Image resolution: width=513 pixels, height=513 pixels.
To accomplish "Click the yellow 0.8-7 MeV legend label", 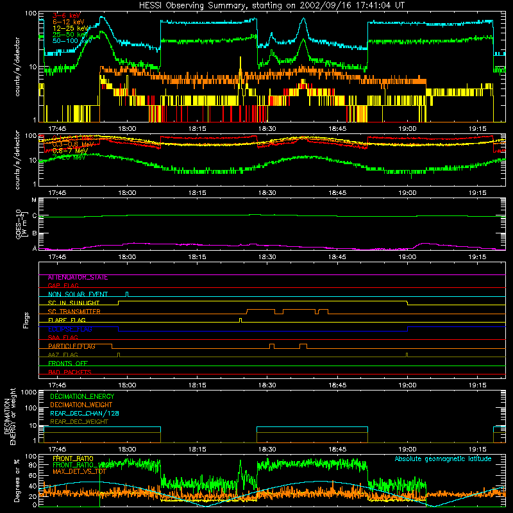I will [x=71, y=151].
